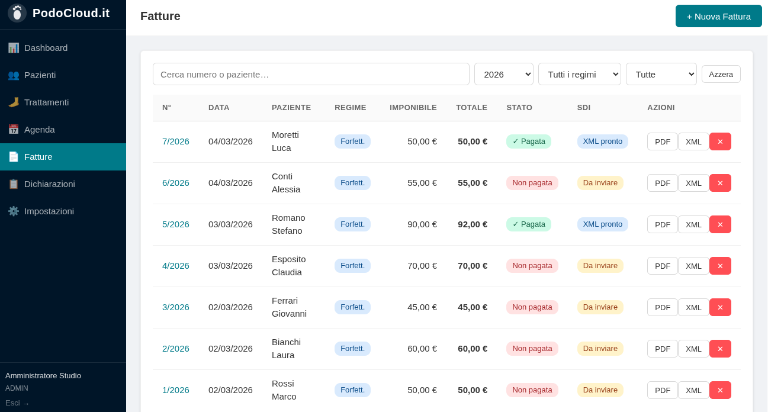
Task: Delete invoice 2/2026 with red X
Action: click(720, 349)
